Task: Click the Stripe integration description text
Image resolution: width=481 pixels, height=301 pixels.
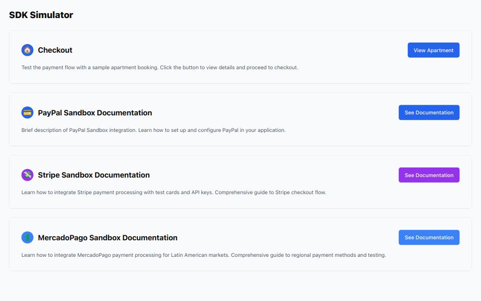Action: (173, 192)
